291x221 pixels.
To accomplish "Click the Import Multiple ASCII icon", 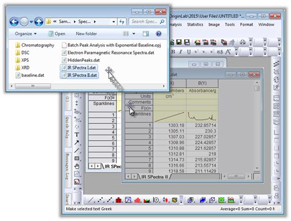I will pos(213,42).
